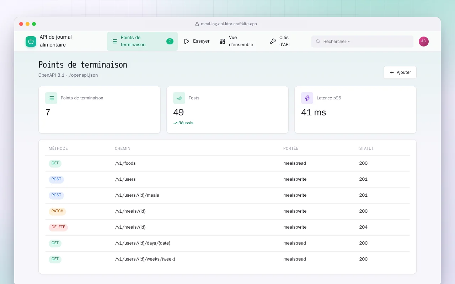This screenshot has height=284, width=455.
Task: Click the 49 tests count
Action: pos(178,113)
